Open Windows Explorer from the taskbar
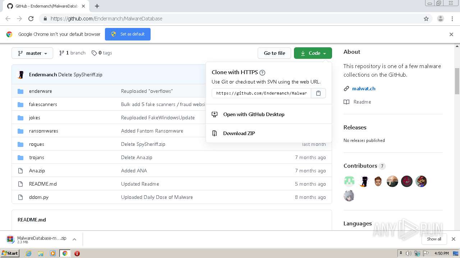Viewport: 460px width, 258px height. pos(41,253)
